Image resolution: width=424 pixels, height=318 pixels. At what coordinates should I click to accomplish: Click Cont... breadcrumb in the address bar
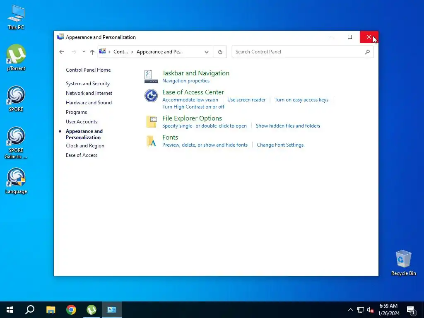tap(120, 52)
